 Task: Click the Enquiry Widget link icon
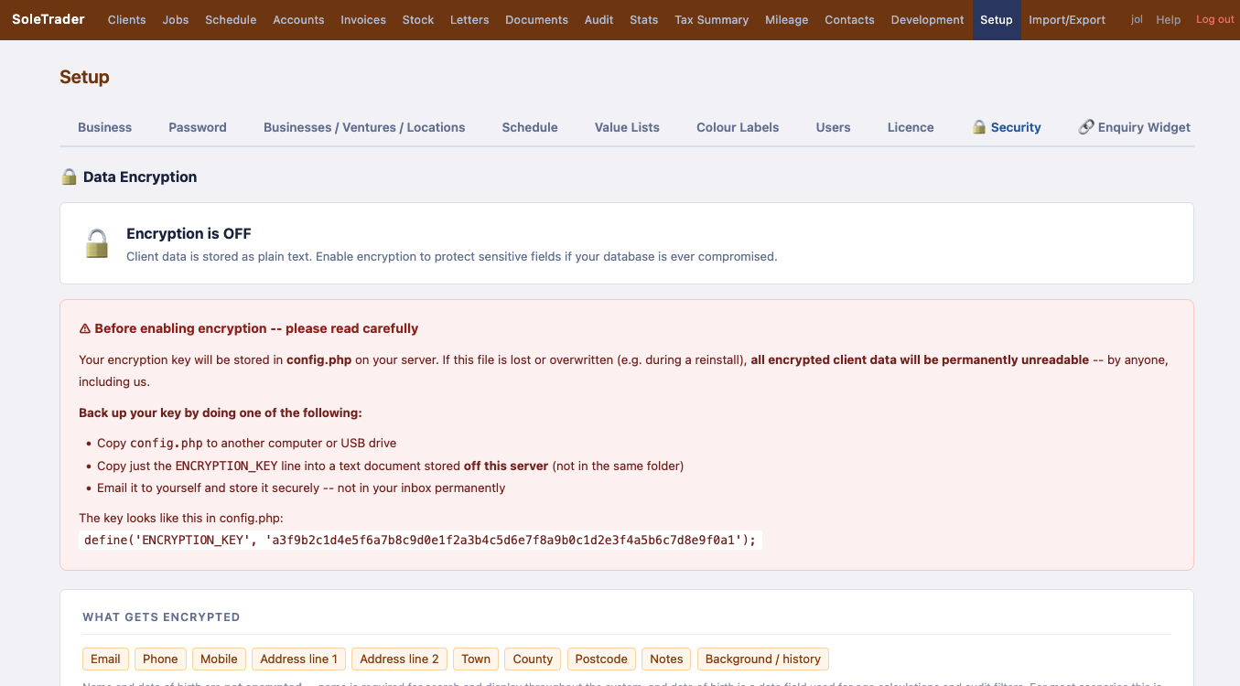point(1086,127)
